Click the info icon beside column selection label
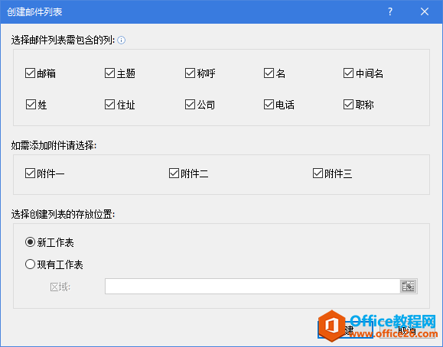Image resolution: width=443 pixels, height=347 pixels. pyautogui.click(x=121, y=40)
